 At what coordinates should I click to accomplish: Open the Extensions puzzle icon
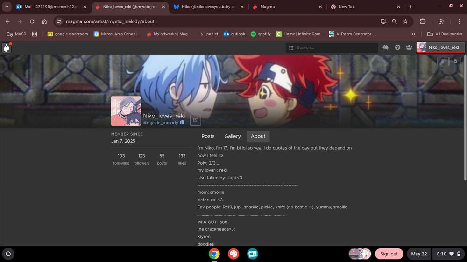[423, 21]
